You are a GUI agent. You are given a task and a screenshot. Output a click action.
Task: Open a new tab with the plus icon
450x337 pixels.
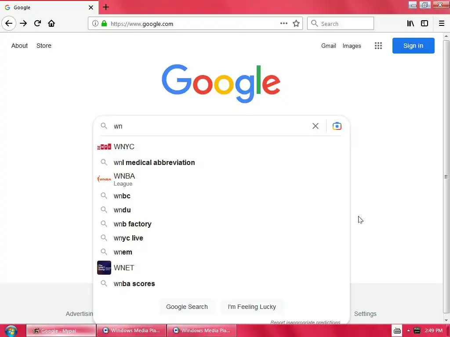(106, 7)
